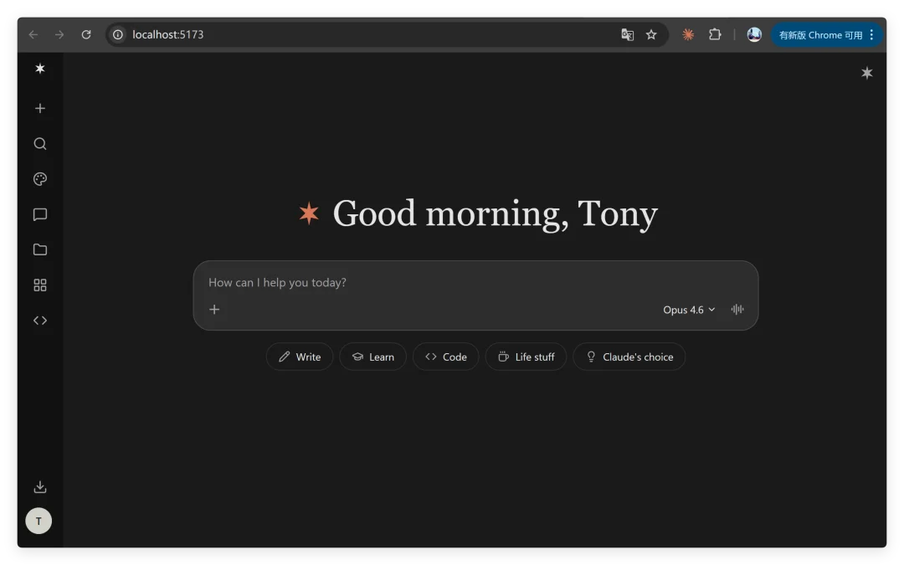Screen dimensions: 904x565
Task: Select the Learn suggestion chip
Action: [x=372, y=357]
